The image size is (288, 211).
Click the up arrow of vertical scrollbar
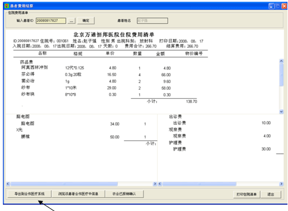281,61
